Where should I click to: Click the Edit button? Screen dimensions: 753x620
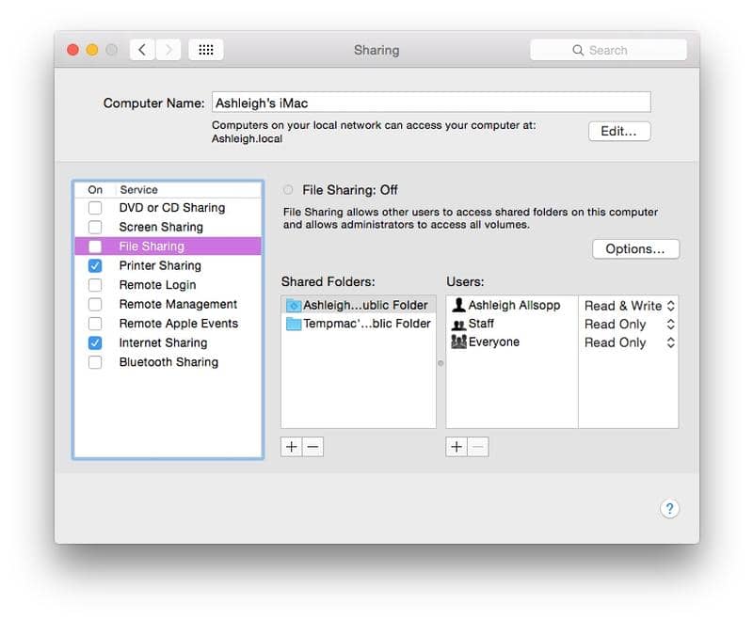click(x=618, y=131)
